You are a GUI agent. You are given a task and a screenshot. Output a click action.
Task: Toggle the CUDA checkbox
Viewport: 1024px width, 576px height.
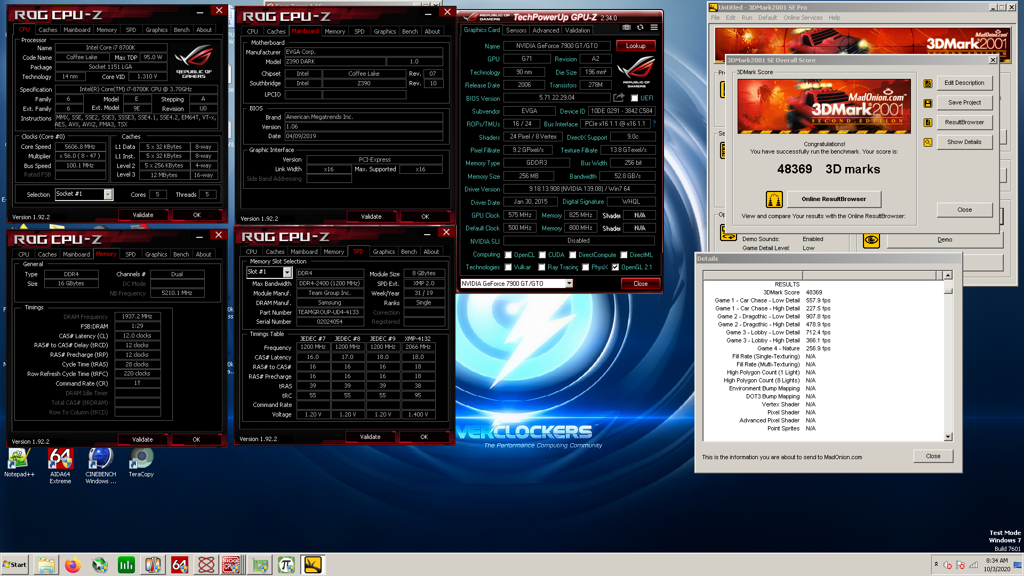pyautogui.click(x=542, y=255)
